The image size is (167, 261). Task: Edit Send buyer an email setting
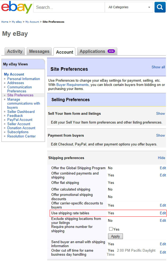pos(163,244)
